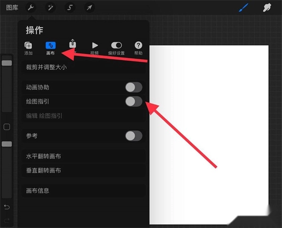This screenshot has height=228, width=282.
Task: Select the Smudge finger tool
Action: tap(267, 8)
